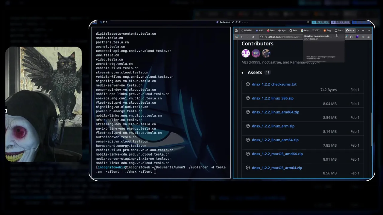
Task: Switch to the Rele GitHub tab
Action: [293, 30]
